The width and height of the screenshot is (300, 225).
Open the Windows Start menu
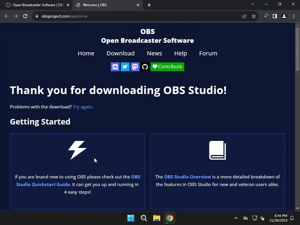click(131, 218)
